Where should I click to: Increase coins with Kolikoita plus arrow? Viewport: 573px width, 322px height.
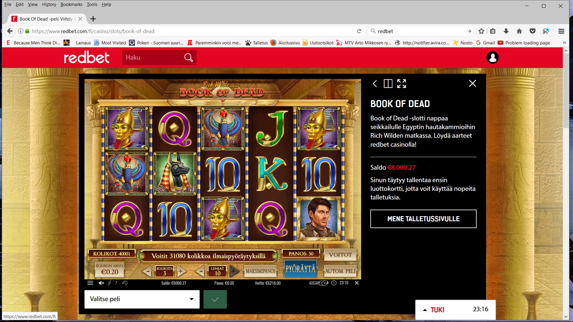coord(181,271)
